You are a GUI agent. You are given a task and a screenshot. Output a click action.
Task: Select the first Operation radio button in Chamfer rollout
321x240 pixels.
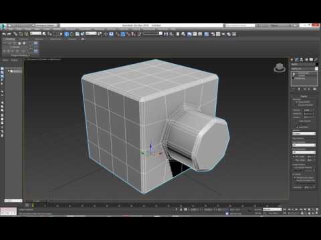[296, 102]
